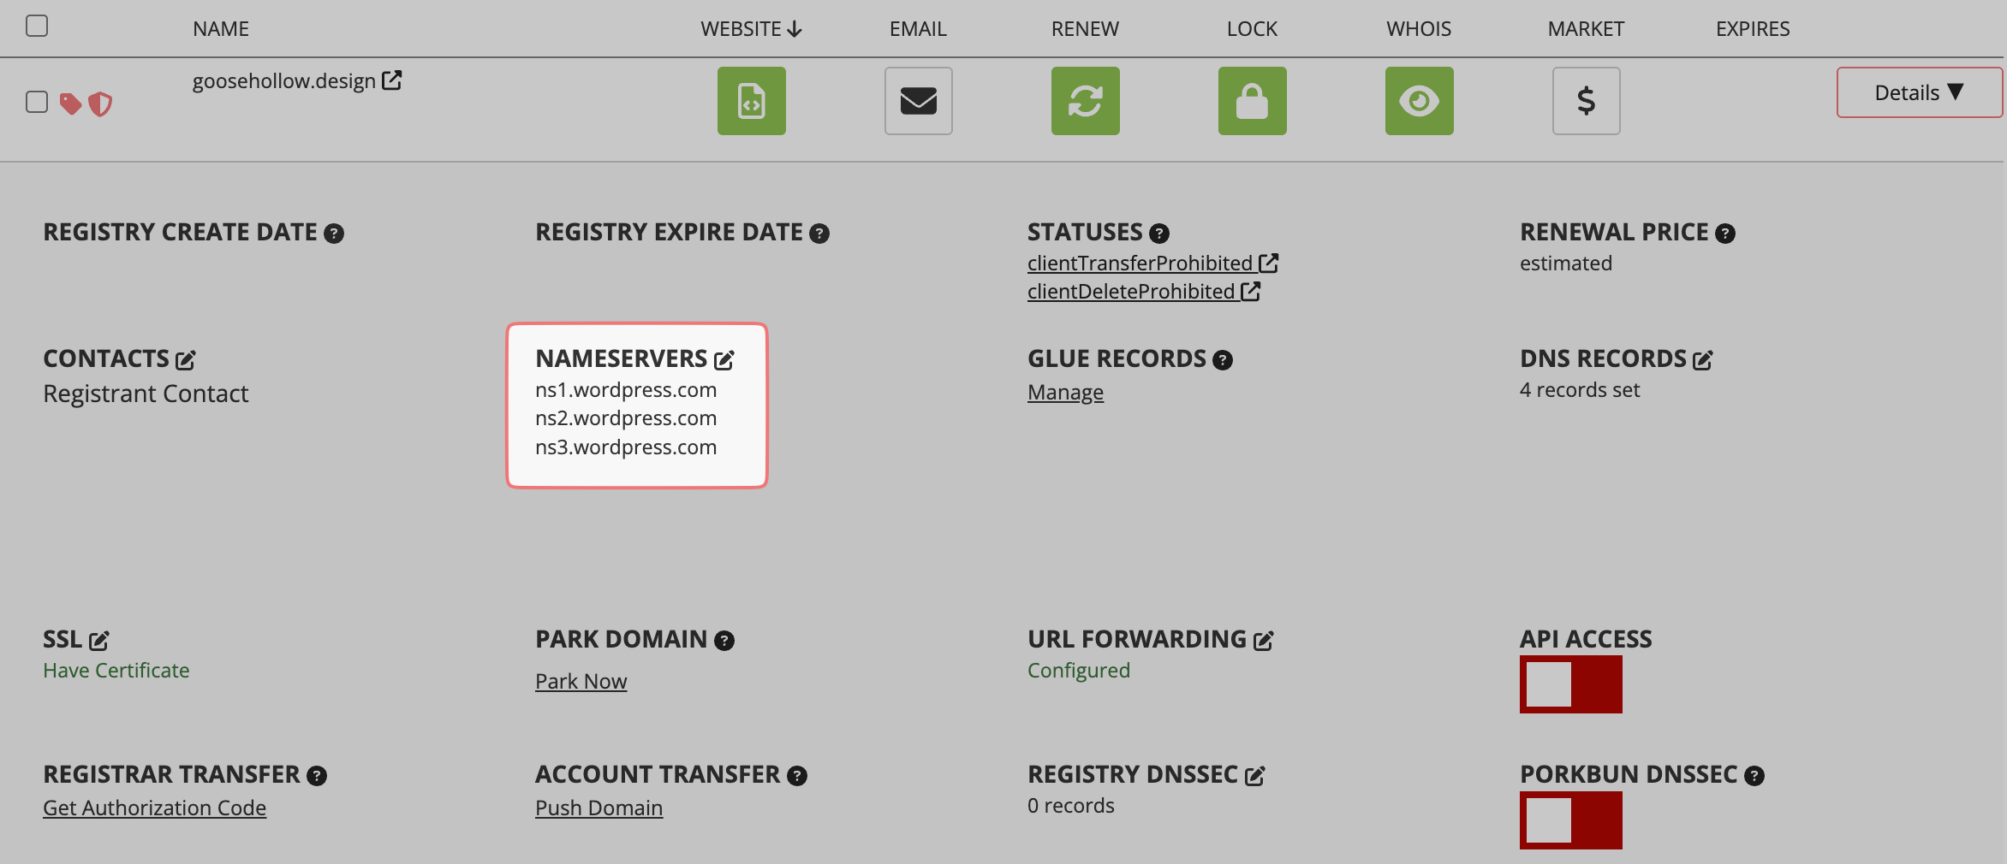Click 0 records under Registry DNSSEC

(x=1071, y=805)
